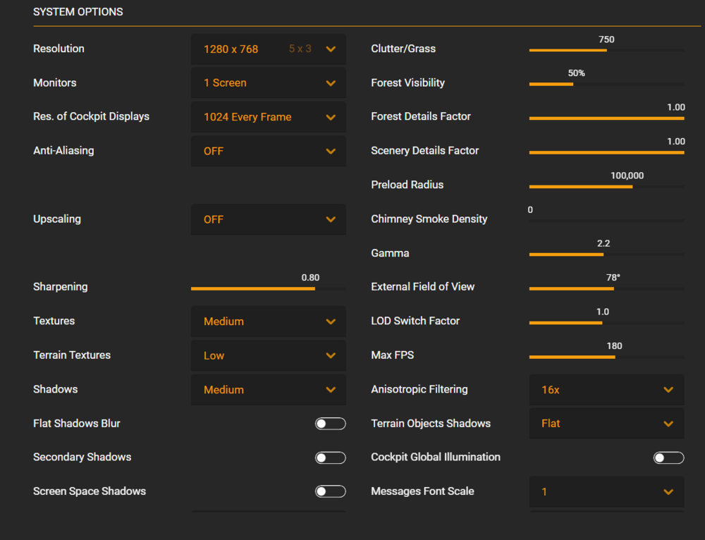Screen dimensions: 705x540
Task: Click the Gamma slider bar
Action: (606, 254)
